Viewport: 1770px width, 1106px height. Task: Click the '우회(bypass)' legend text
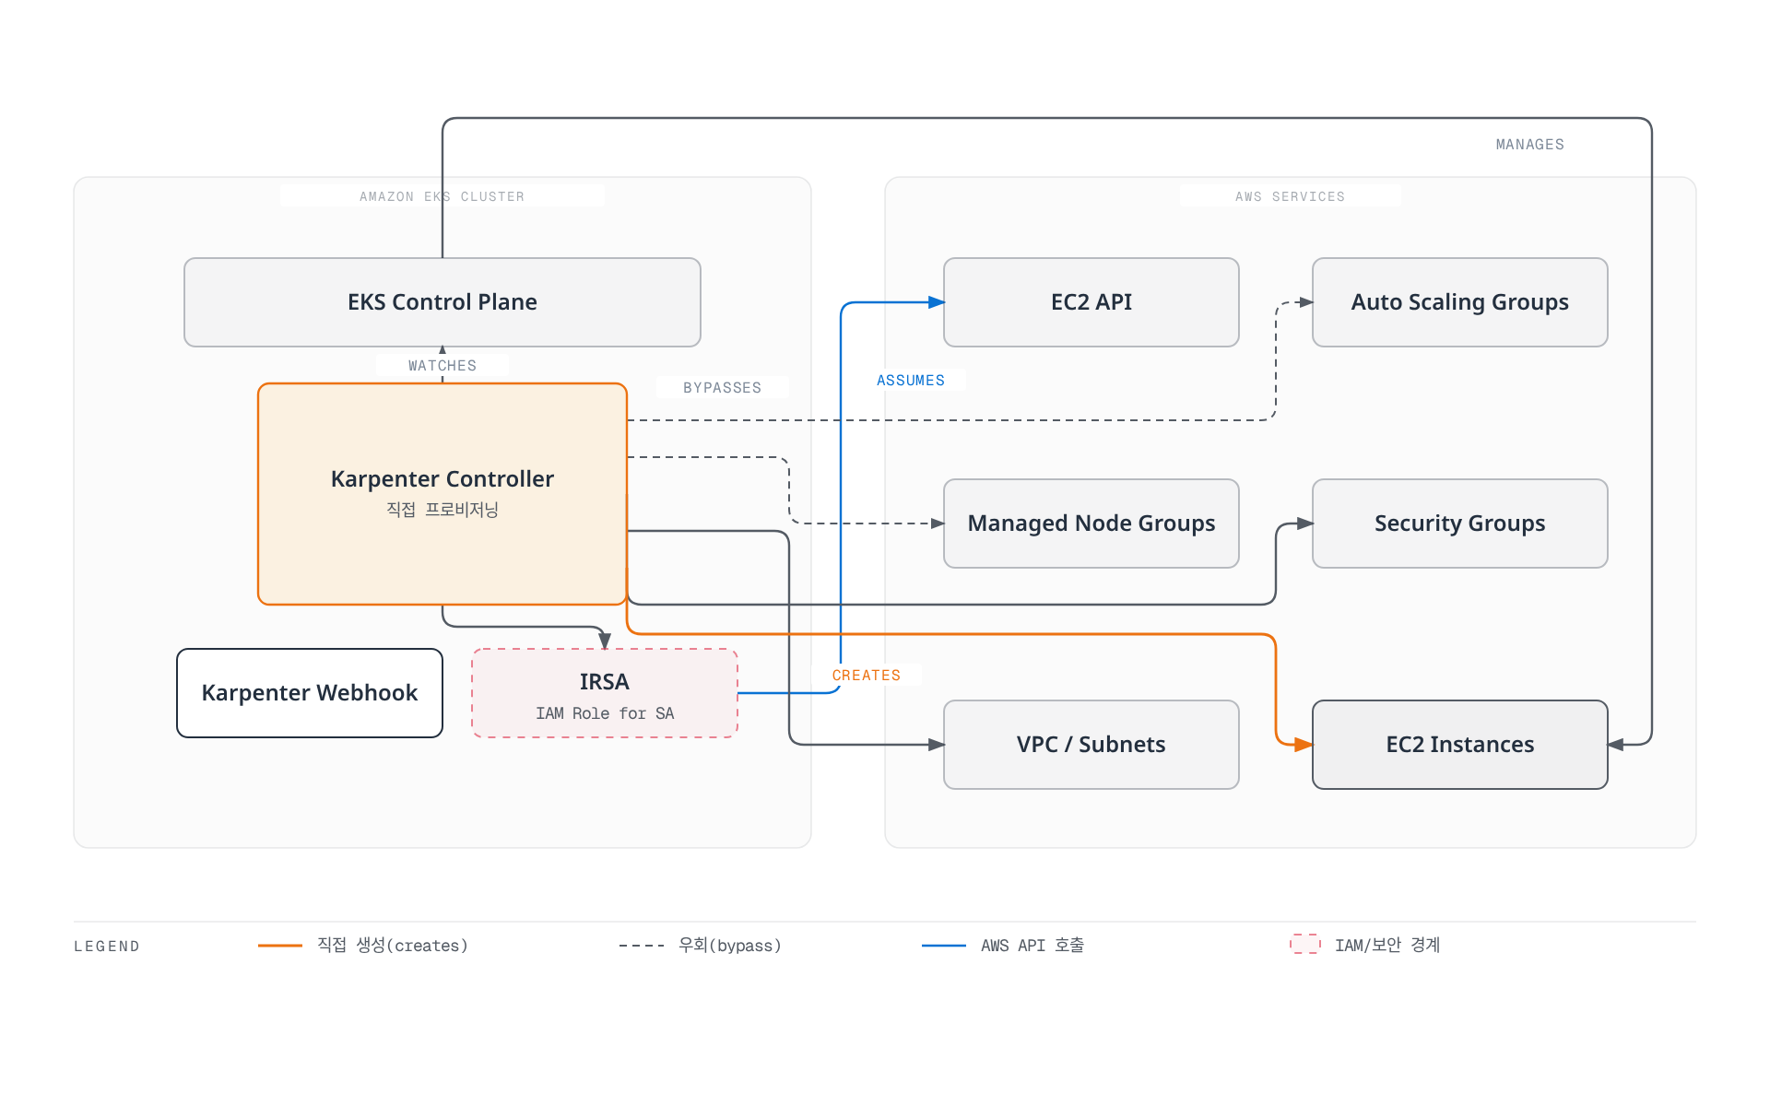coord(730,946)
